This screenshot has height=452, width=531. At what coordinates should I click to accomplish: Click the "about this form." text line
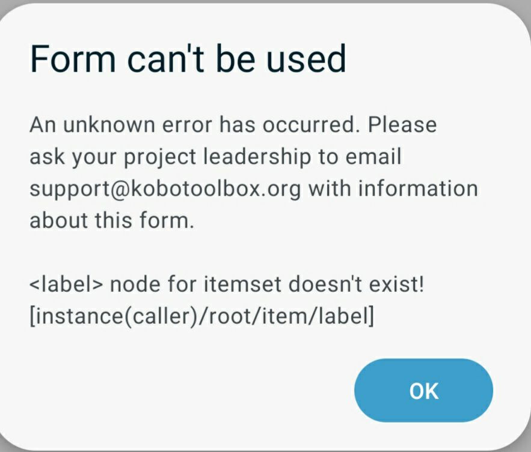coord(112,220)
